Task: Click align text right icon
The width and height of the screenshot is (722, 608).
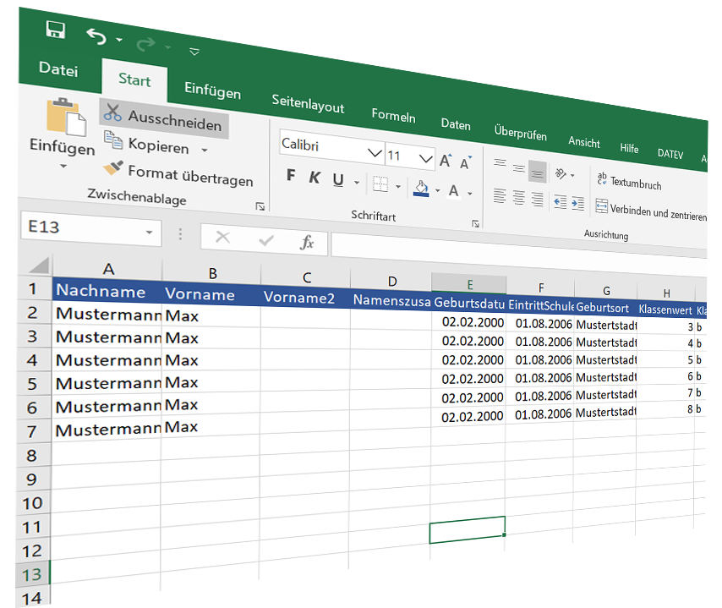Action: pyautogui.click(x=538, y=200)
